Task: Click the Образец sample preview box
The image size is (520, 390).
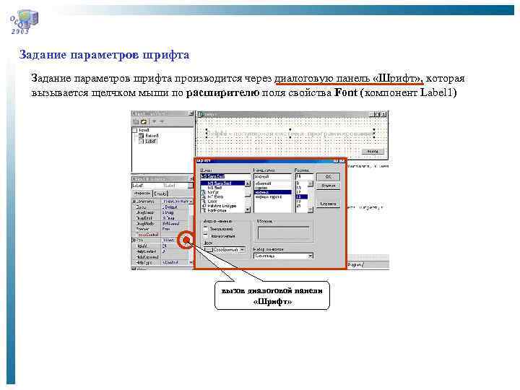Action: click(x=283, y=233)
